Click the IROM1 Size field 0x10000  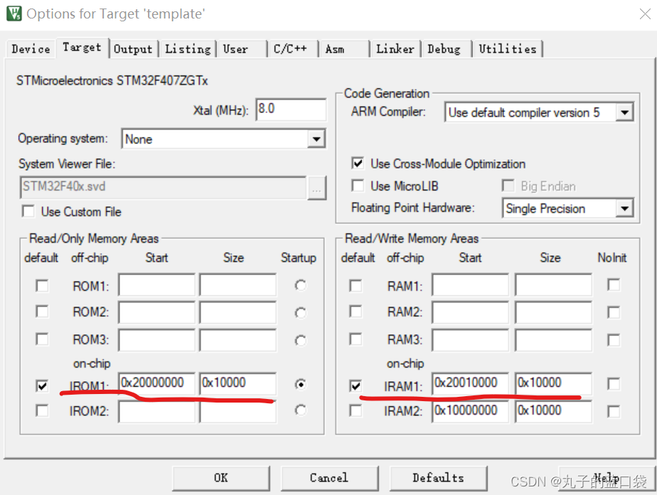pos(238,383)
